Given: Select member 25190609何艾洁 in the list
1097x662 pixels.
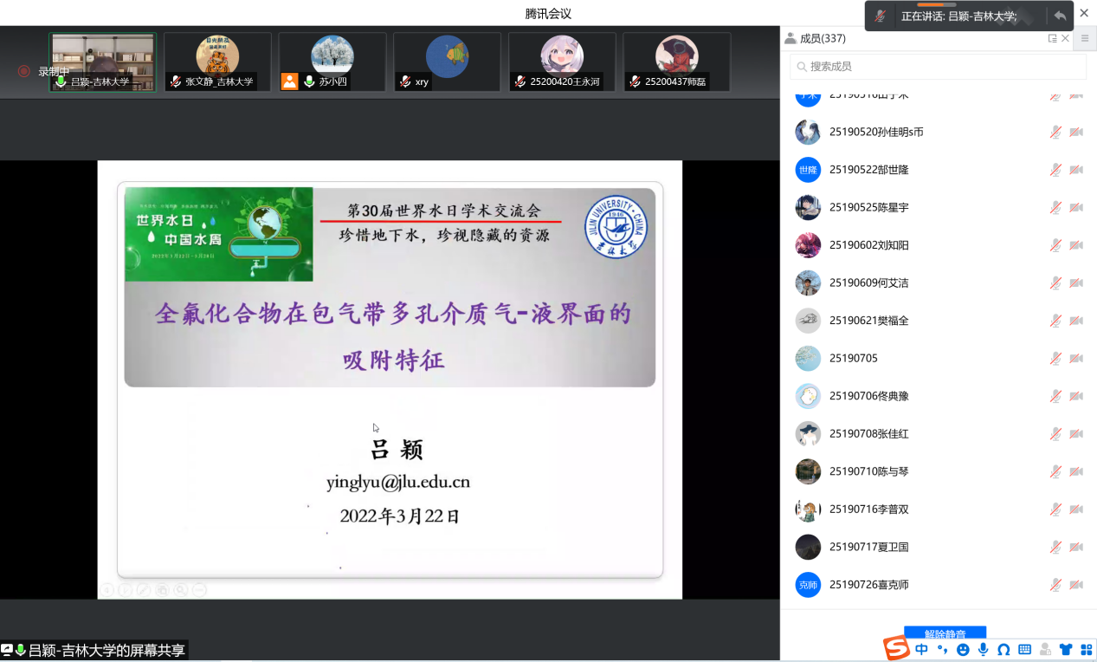Looking at the screenshot, I should coord(869,282).
